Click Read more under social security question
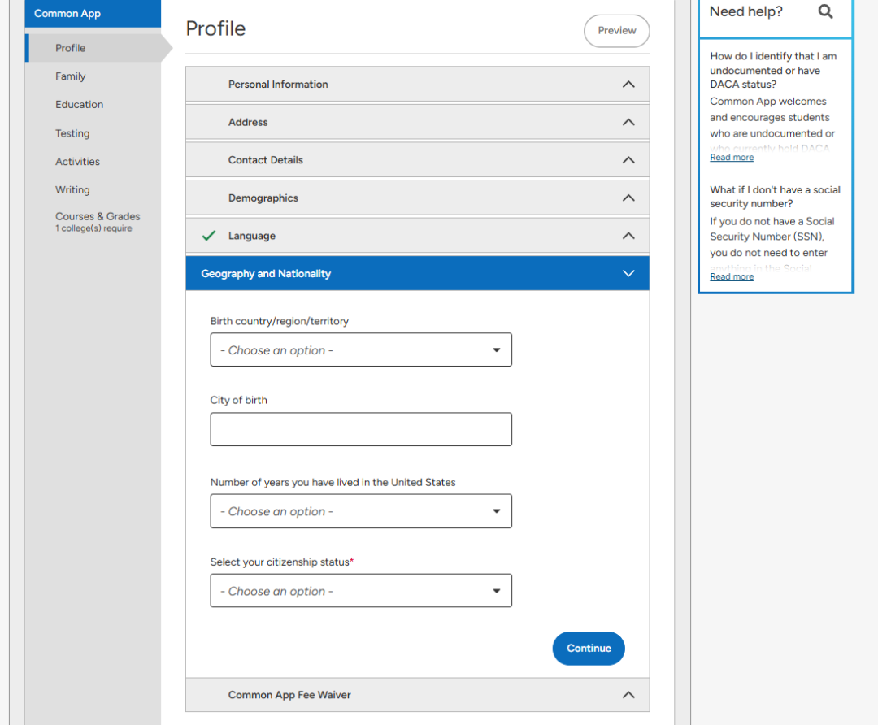The height and width of the screenshot is (725, 878). click(x=732, y=276)
